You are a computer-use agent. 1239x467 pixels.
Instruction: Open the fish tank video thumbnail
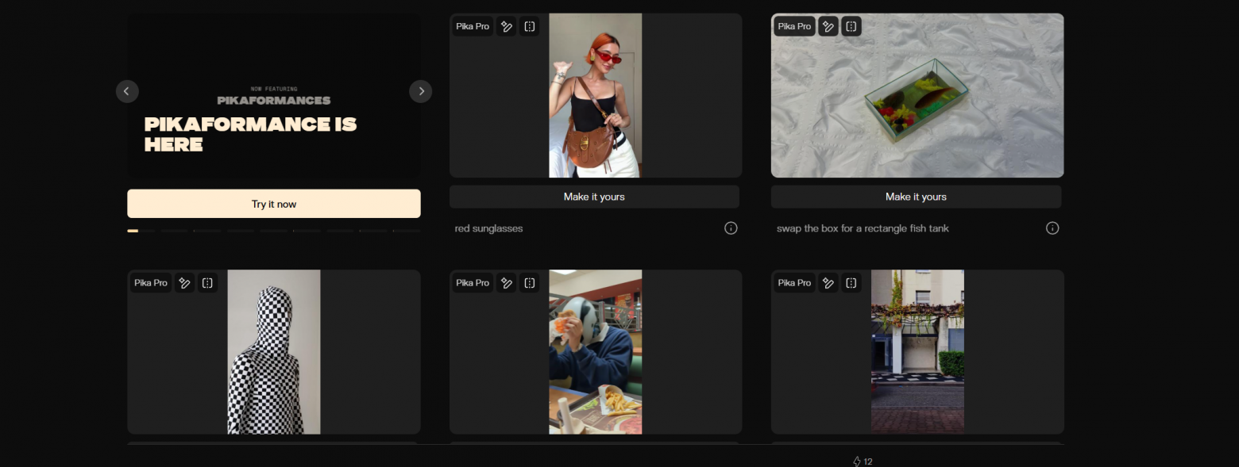pos(917,103)
